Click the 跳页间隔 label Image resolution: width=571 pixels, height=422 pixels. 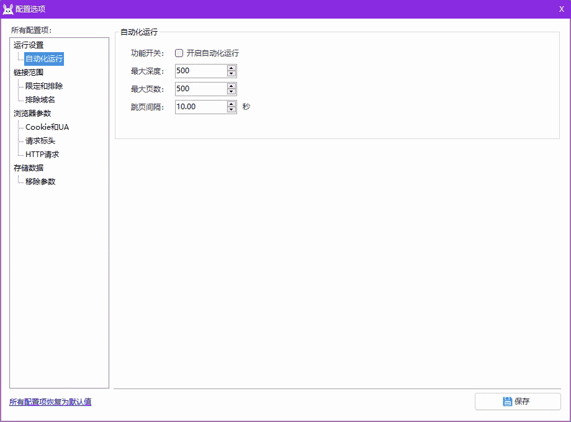coord(148,107)
